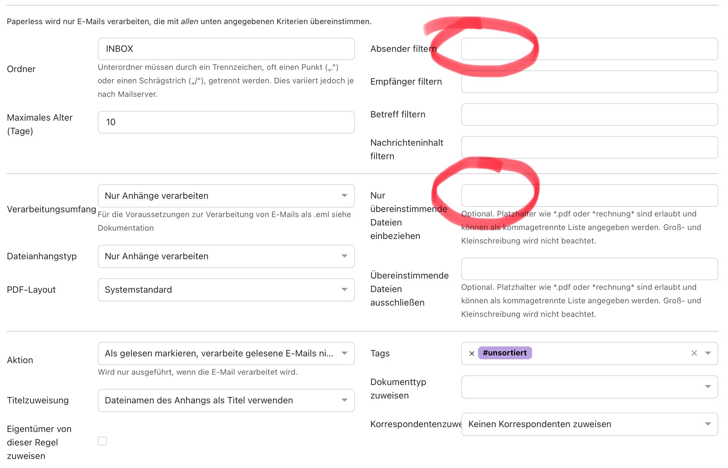728x468 pixels.
Task: Focus the Nachrichteninhalt filtern field
Action: tap(589, 147)
